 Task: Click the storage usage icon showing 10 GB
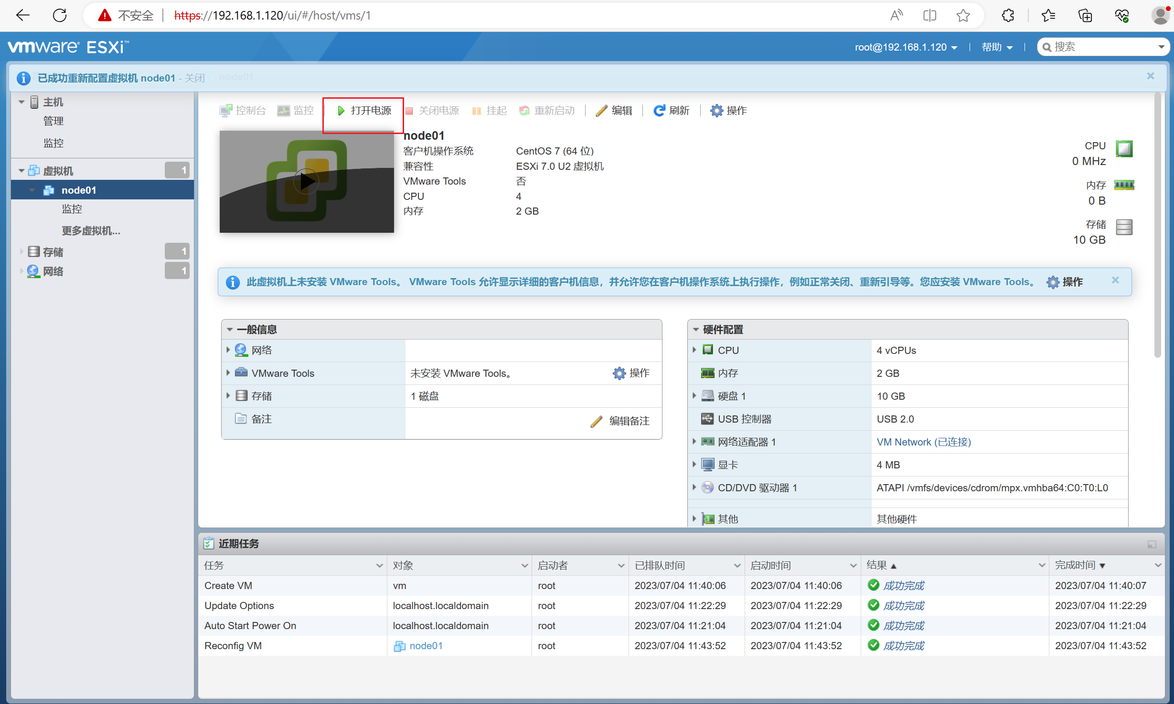tap(1124, 227)
